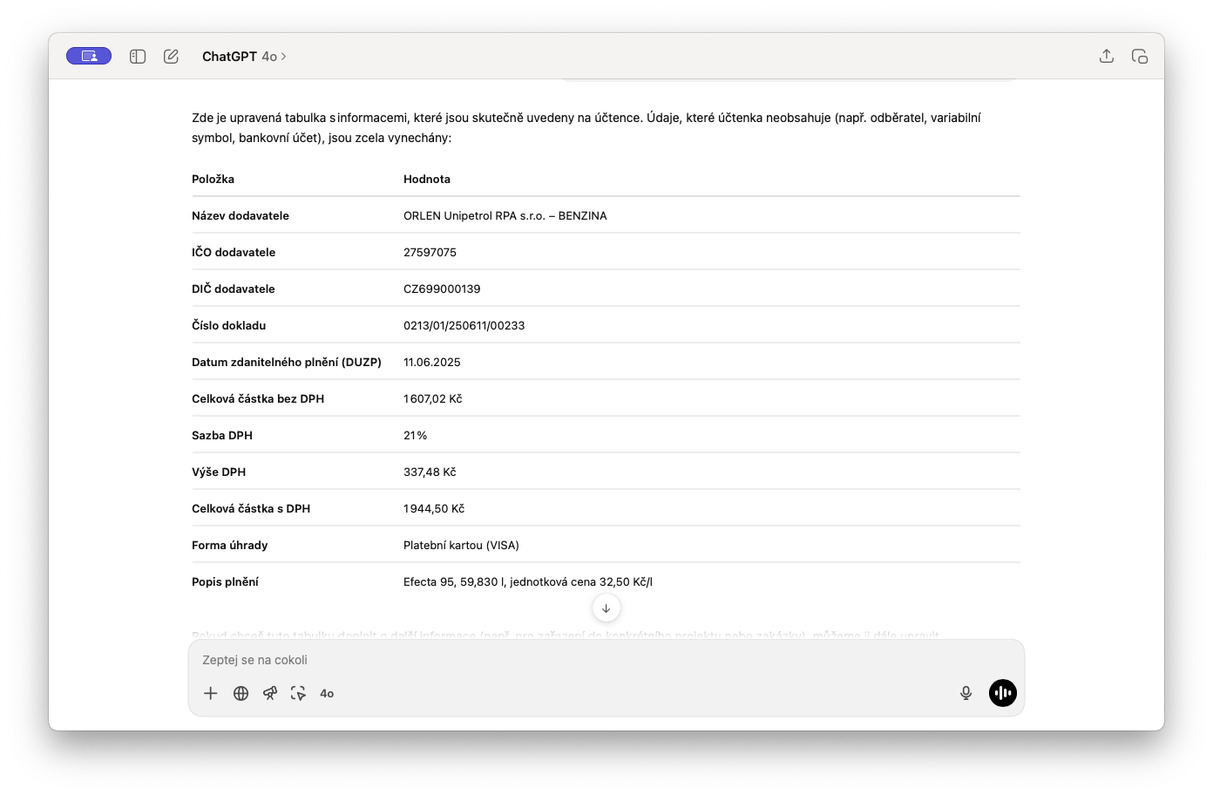Select the 'Položka' column header
This screenshot has height=795, width=1213.
pyautogui.click(x=213, y=179)
